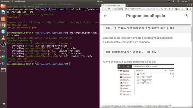This screenshot has height=108, width=193.
Task: Go forward in Chrome browser history
Action: click(x=106, y=9)
